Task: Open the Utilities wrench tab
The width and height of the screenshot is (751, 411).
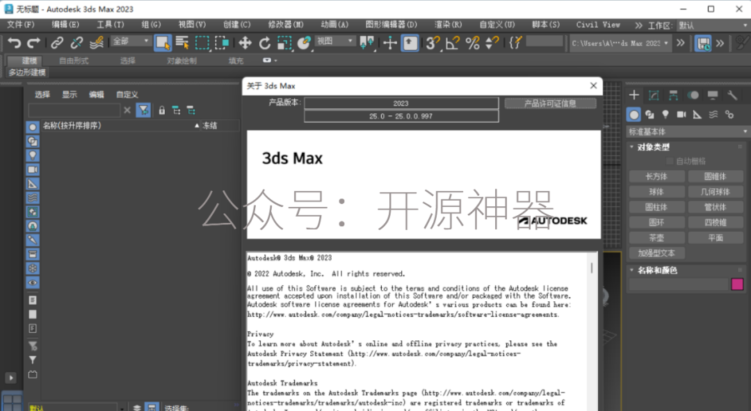Action: [732, 95]
